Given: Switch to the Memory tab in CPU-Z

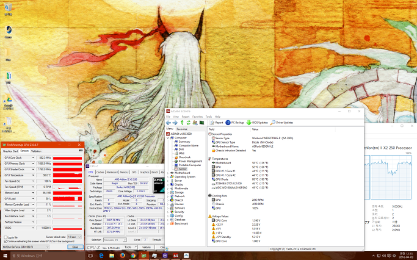Looking at the screenshot, I should coord(124,172).
